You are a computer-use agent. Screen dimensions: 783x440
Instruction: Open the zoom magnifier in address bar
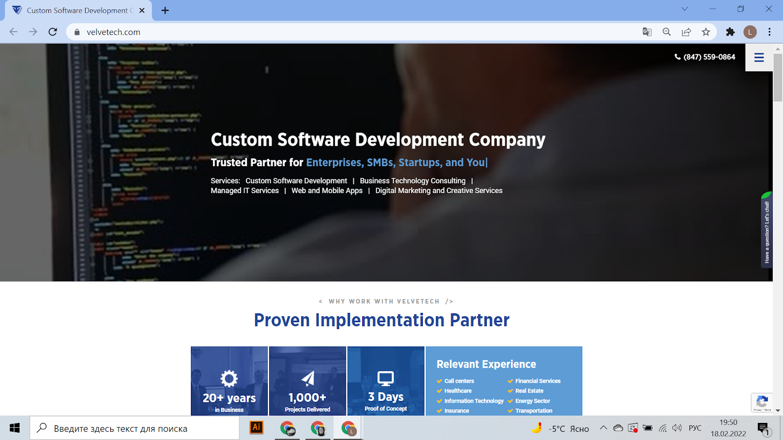click(667, 32)
